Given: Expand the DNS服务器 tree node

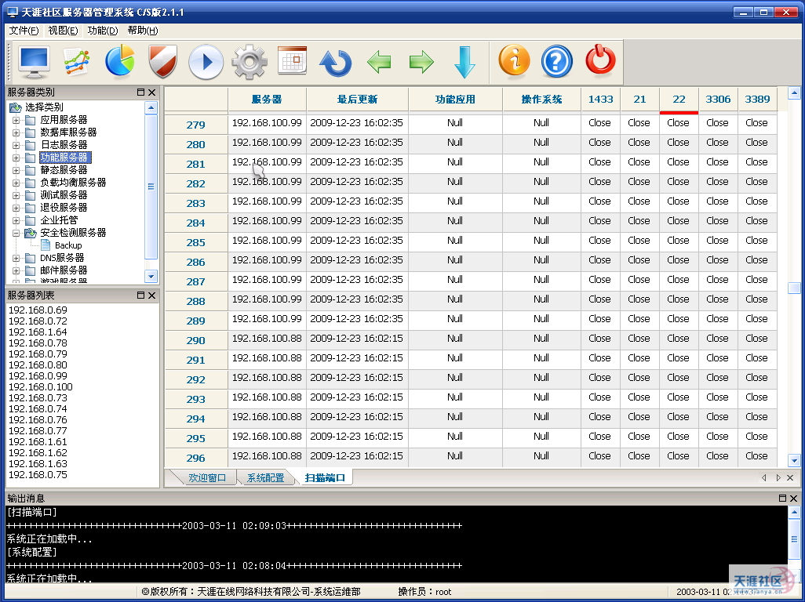Looking at the screenshot, I should (x=16, y=258).
